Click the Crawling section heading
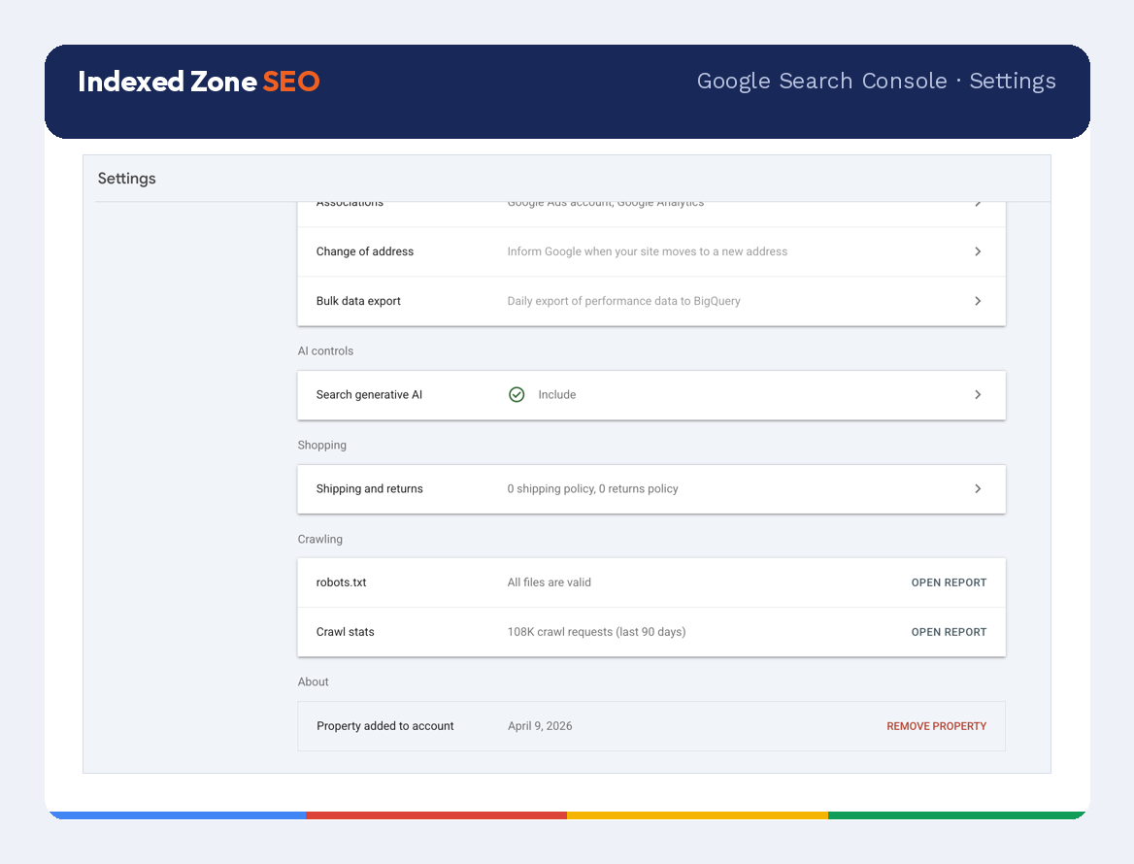1134x864 pixels. pos(319,540)
